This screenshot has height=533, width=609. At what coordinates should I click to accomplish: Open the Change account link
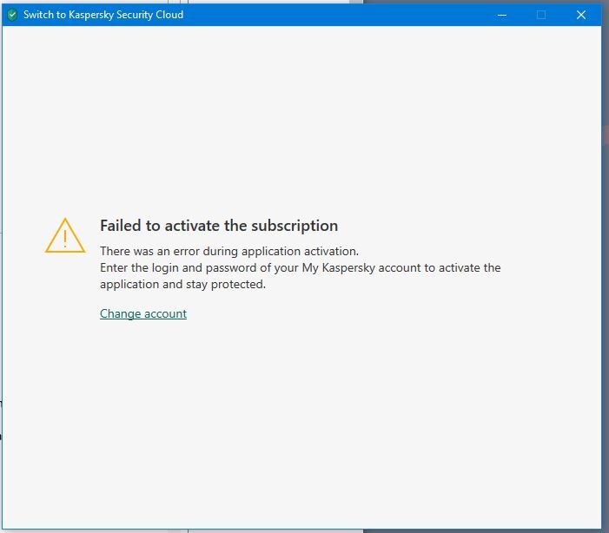[x=143, y=313]
